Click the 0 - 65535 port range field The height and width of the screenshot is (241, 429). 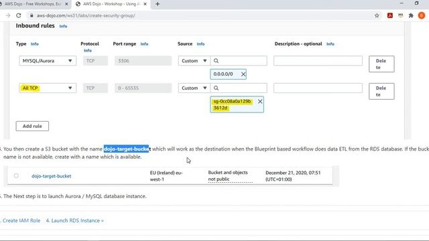(143, 88)
